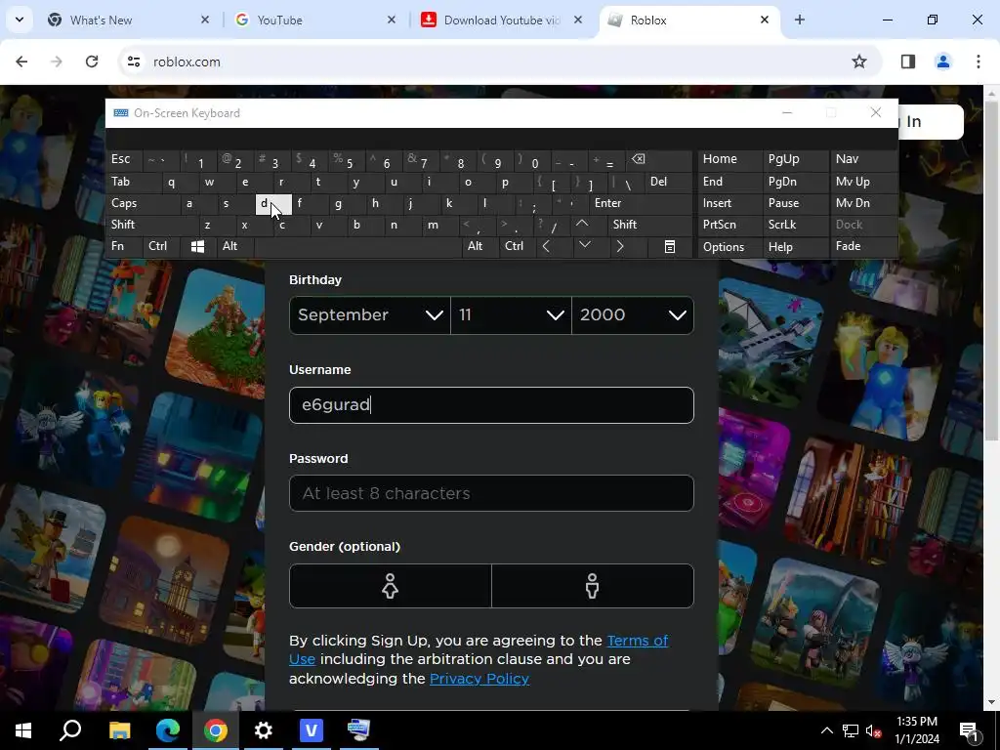Click the Help key on On-Screen Keyboard
The width and height of the screenshot is (1000, 750).
coord(794,247)
